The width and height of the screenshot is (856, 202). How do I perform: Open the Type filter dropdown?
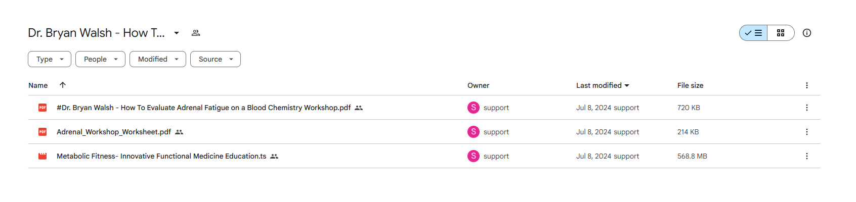tap(50, 59)
